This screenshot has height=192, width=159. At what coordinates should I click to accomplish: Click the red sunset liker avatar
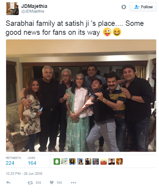[x=104, y=161]
